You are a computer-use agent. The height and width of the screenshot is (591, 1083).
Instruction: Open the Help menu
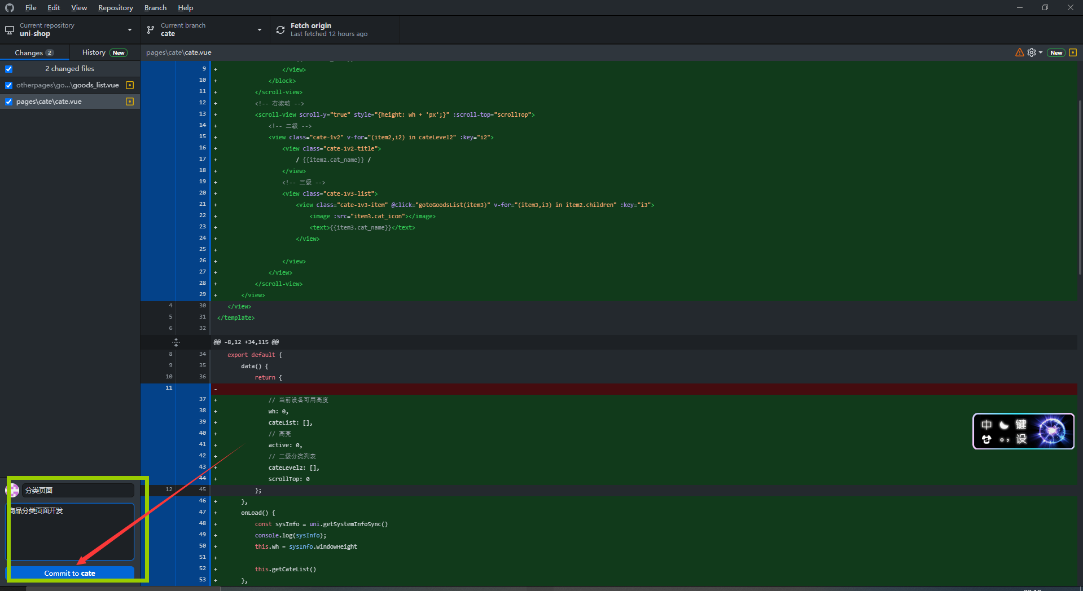pyautogui.click(x=186, y=8)
